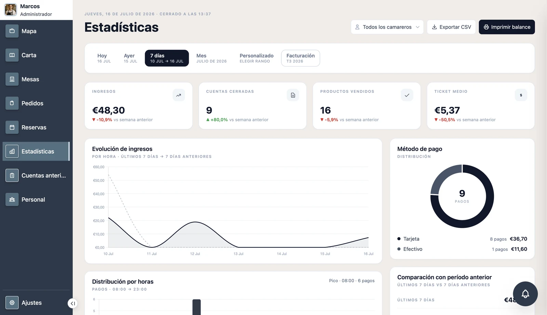547x315 pixels.
Task: Open Personalizado range picker
Action: pyautogui.click(x=256, y=58)
